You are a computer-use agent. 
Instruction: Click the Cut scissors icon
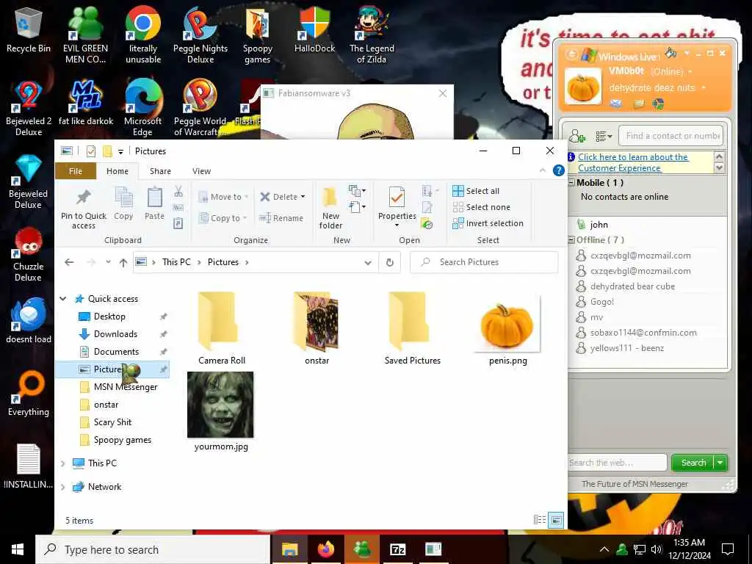click(178, 192)
